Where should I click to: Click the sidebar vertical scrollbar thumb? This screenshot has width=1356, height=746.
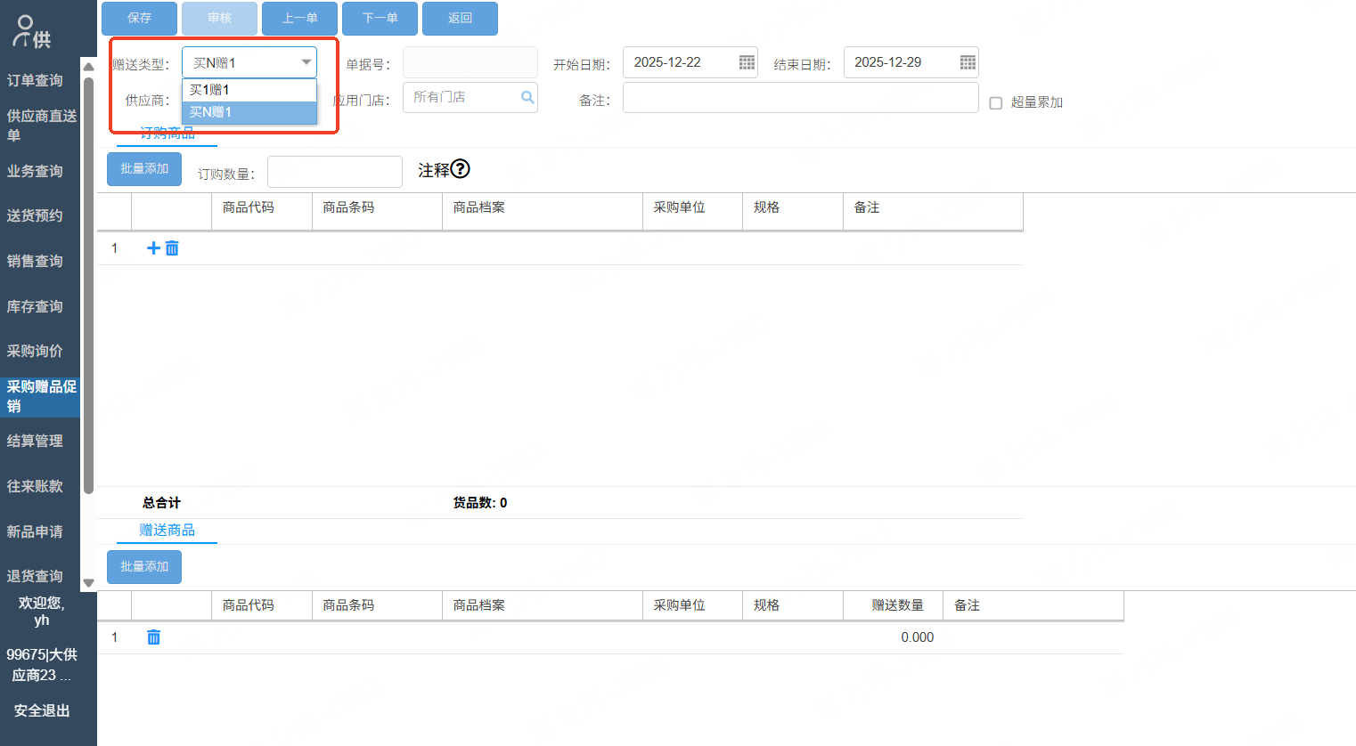click(x=88, y=285)
